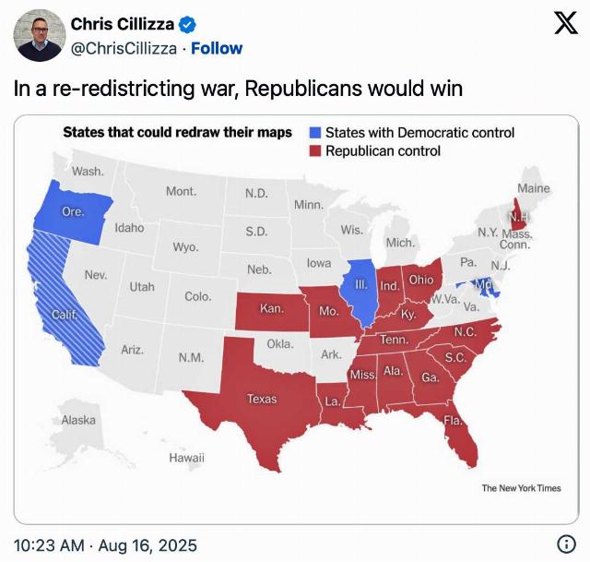Click the blue Democratic control legend swatch

pyautogui.click(x=315, y=133)
